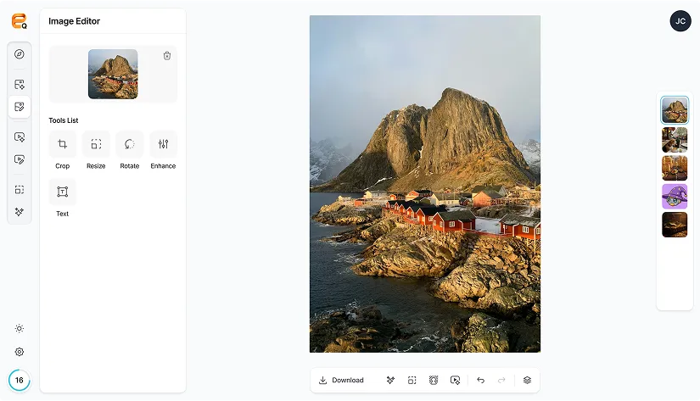
Task: Select the Crop tool
Action: click(62, 145)
